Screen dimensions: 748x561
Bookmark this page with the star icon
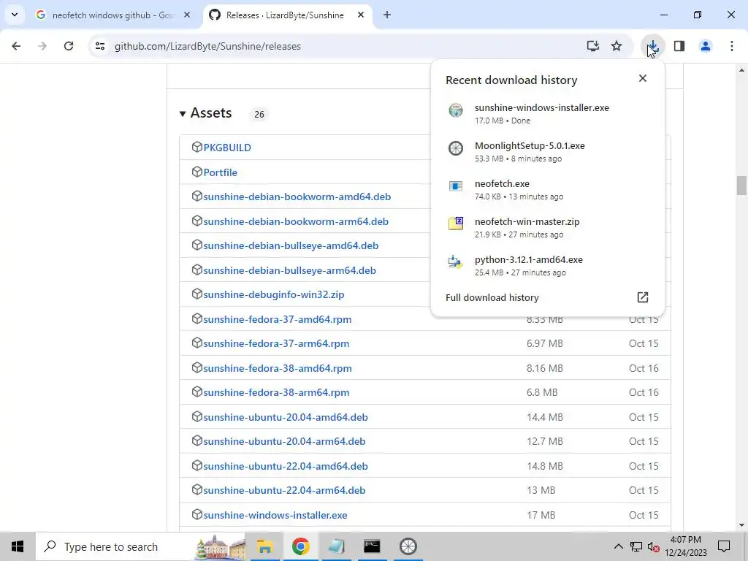[x=617, y=46]
